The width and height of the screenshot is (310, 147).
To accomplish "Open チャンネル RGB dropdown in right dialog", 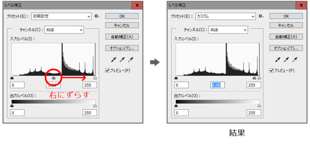I will pos(228,30).
